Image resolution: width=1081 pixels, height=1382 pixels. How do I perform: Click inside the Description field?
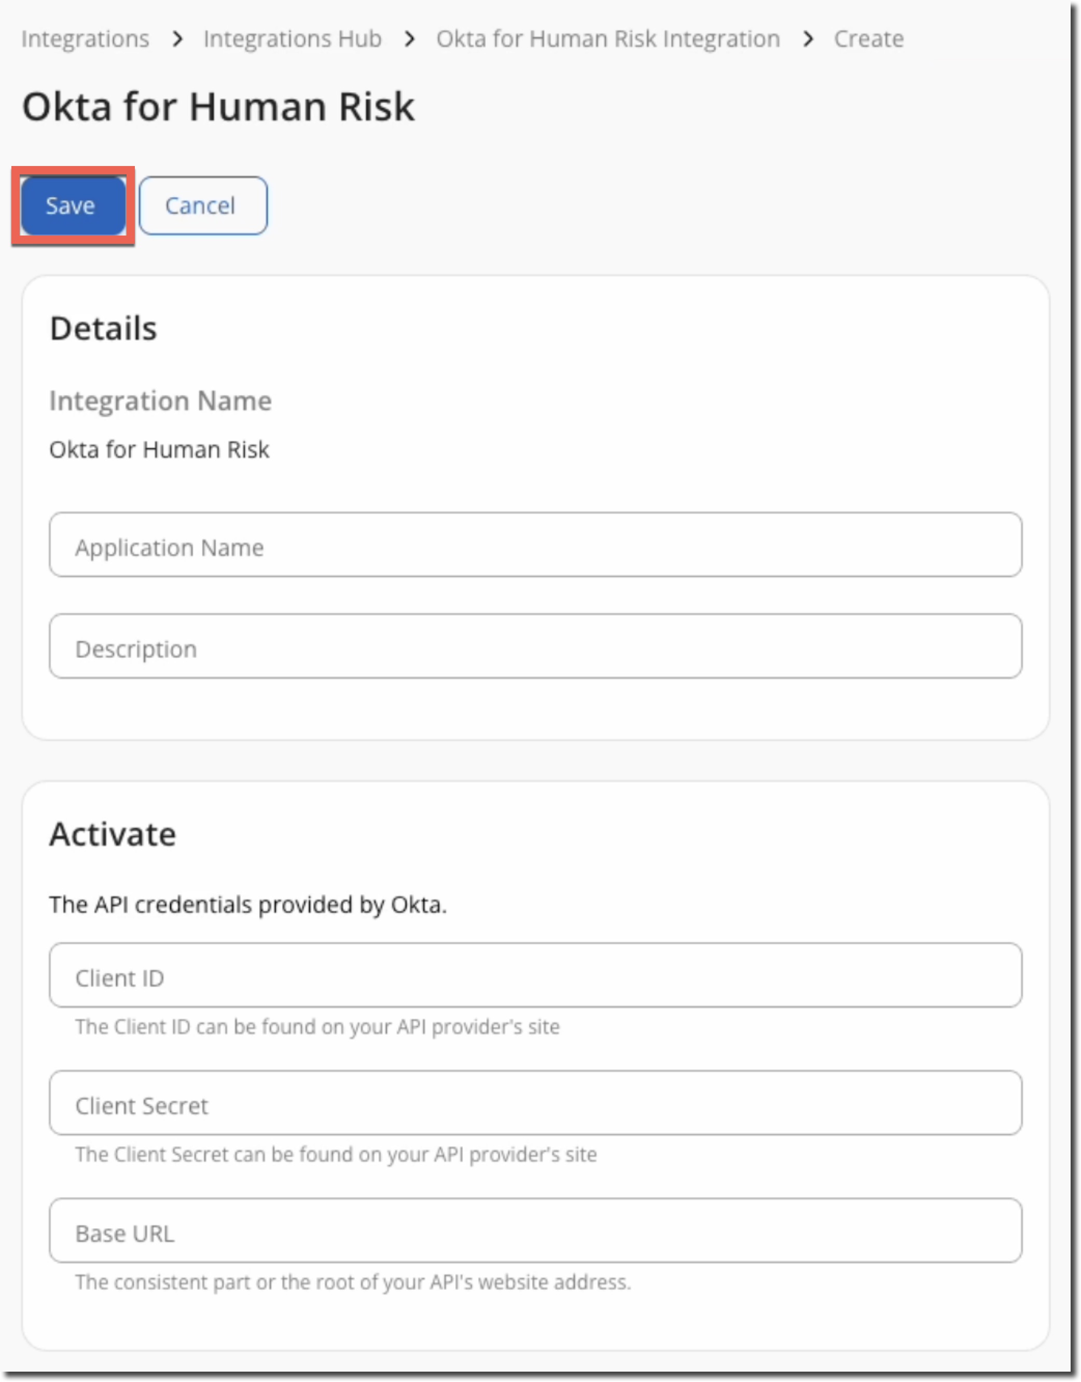coord(535,646)
